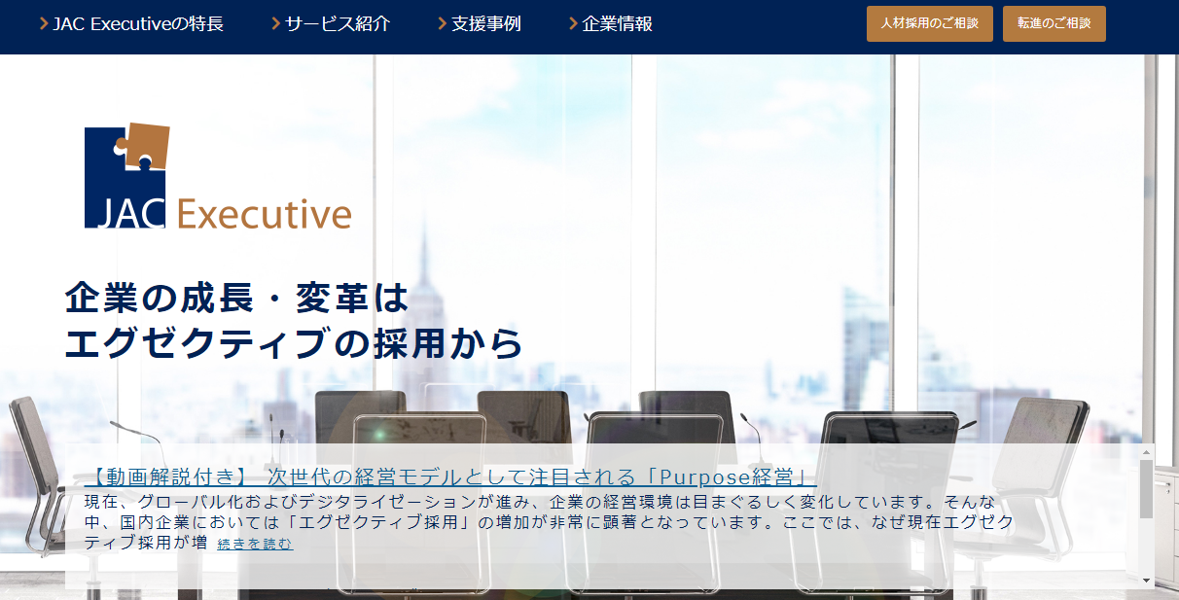The height and width of the screenshot is (600, 1179).
Task: Open the サービス紹介 menu item
Action: coord(337,23)
